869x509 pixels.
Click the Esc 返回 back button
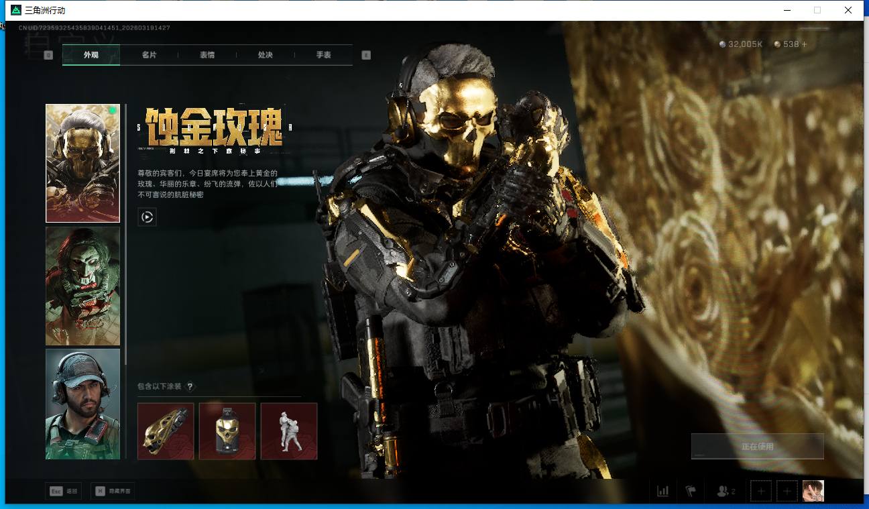click(x=64, y=491)
